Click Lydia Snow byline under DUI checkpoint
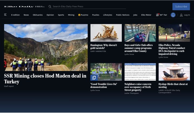Image resolution: width=194 pixels, height=121 pixels. (x=163, y=57)
